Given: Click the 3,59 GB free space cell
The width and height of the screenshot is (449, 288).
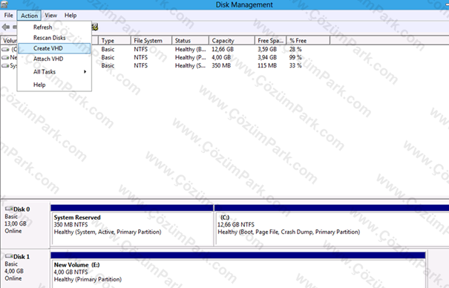Looking at the screenshot, I should (267, 50).
